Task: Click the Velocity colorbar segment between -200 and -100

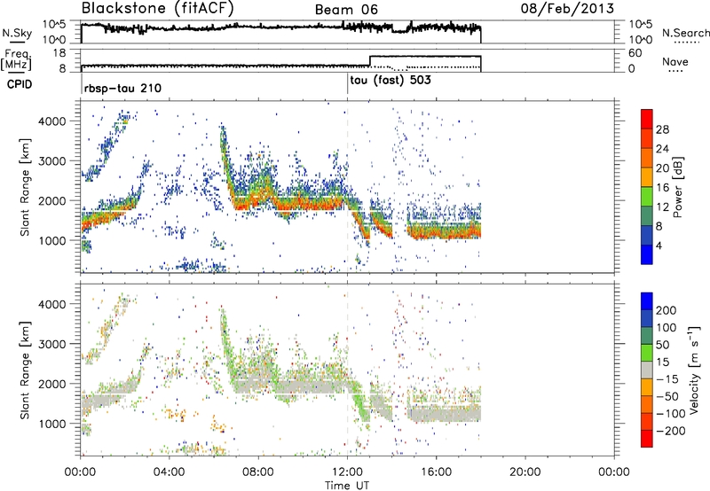Action: coord(647,421)
